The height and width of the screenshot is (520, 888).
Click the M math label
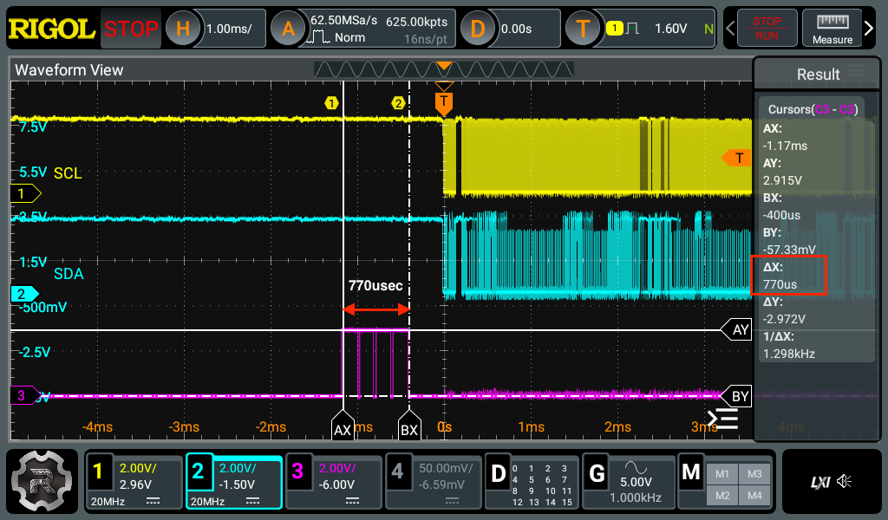coord(691,472)
